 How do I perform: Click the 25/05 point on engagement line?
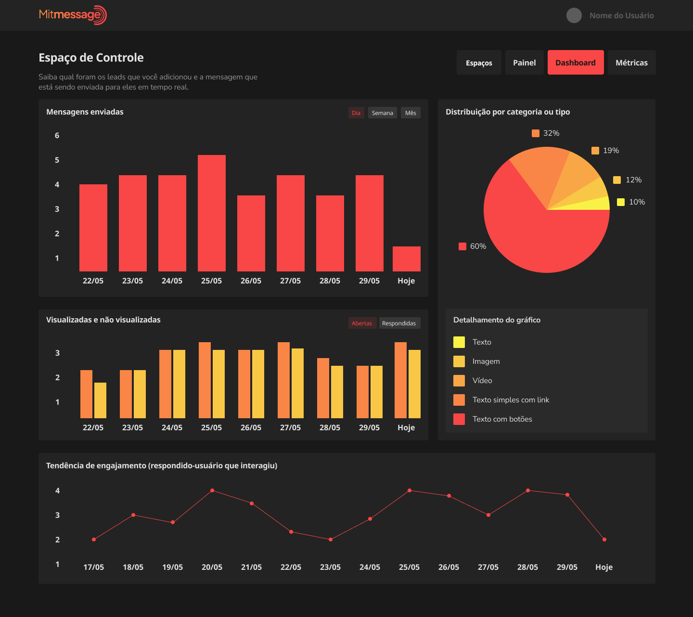click(x=410, y=490)
